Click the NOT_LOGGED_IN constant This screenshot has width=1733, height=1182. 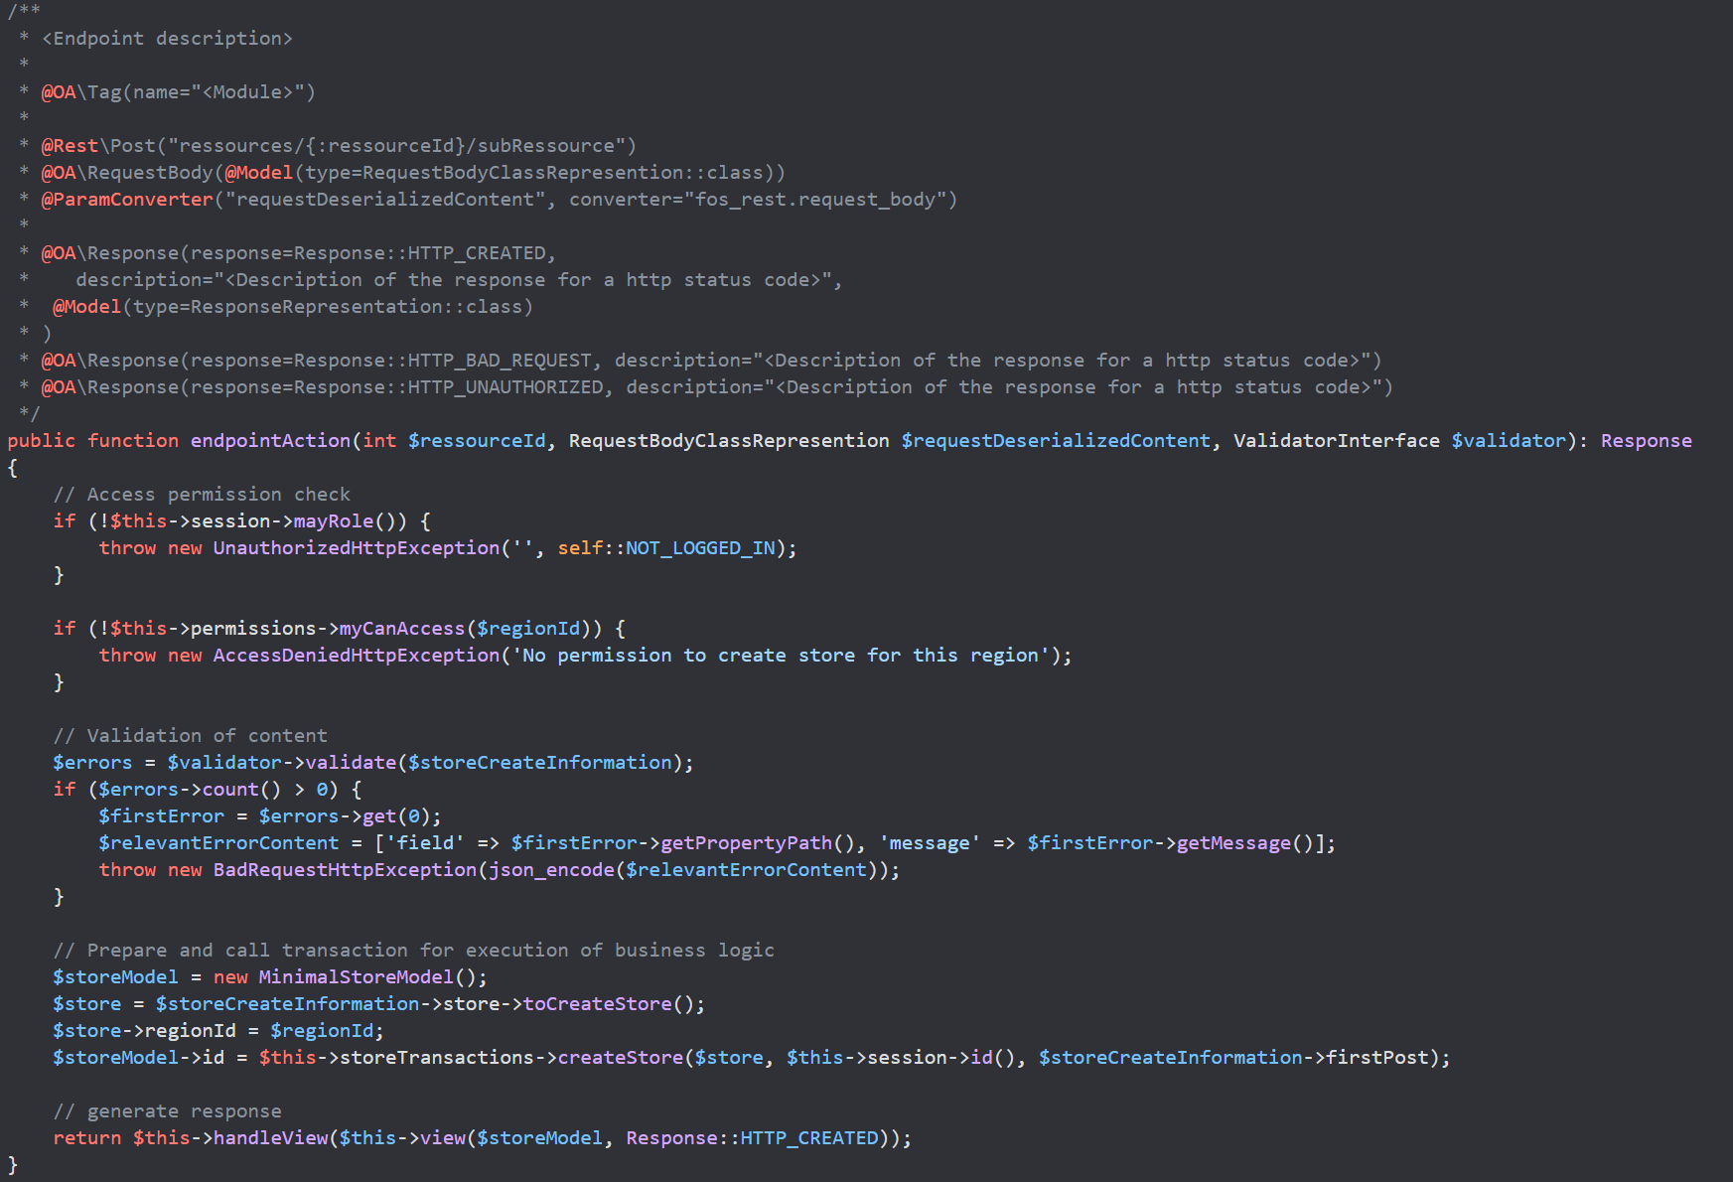click(x=700, y=548)
